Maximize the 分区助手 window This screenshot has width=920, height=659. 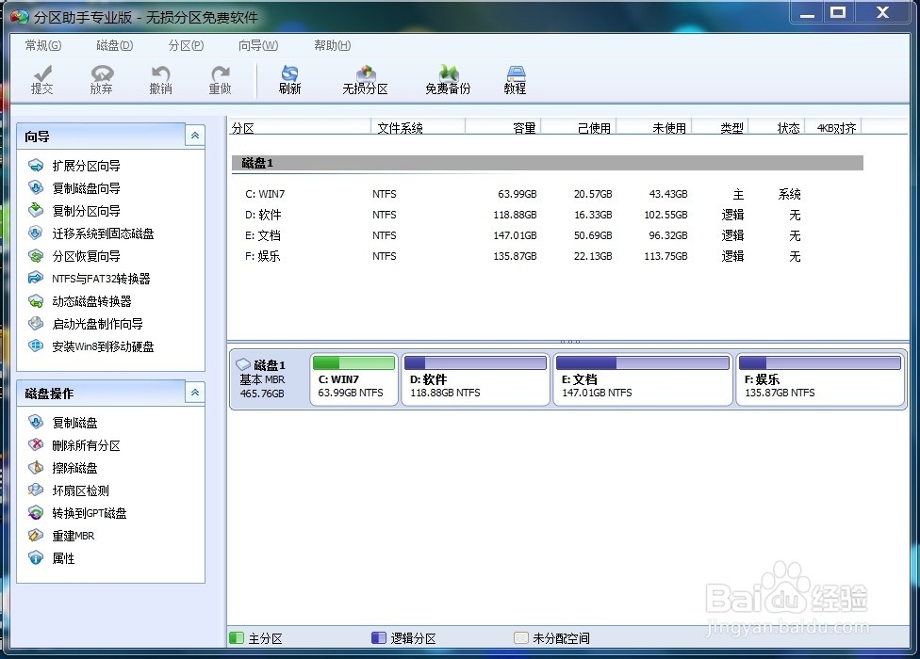[838, 11]
